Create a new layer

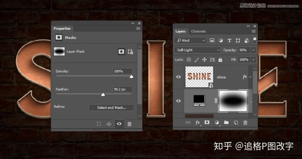click(236, 123)
